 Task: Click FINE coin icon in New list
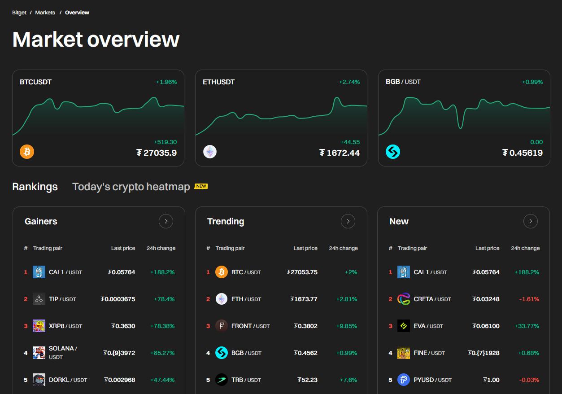(404, 353)
